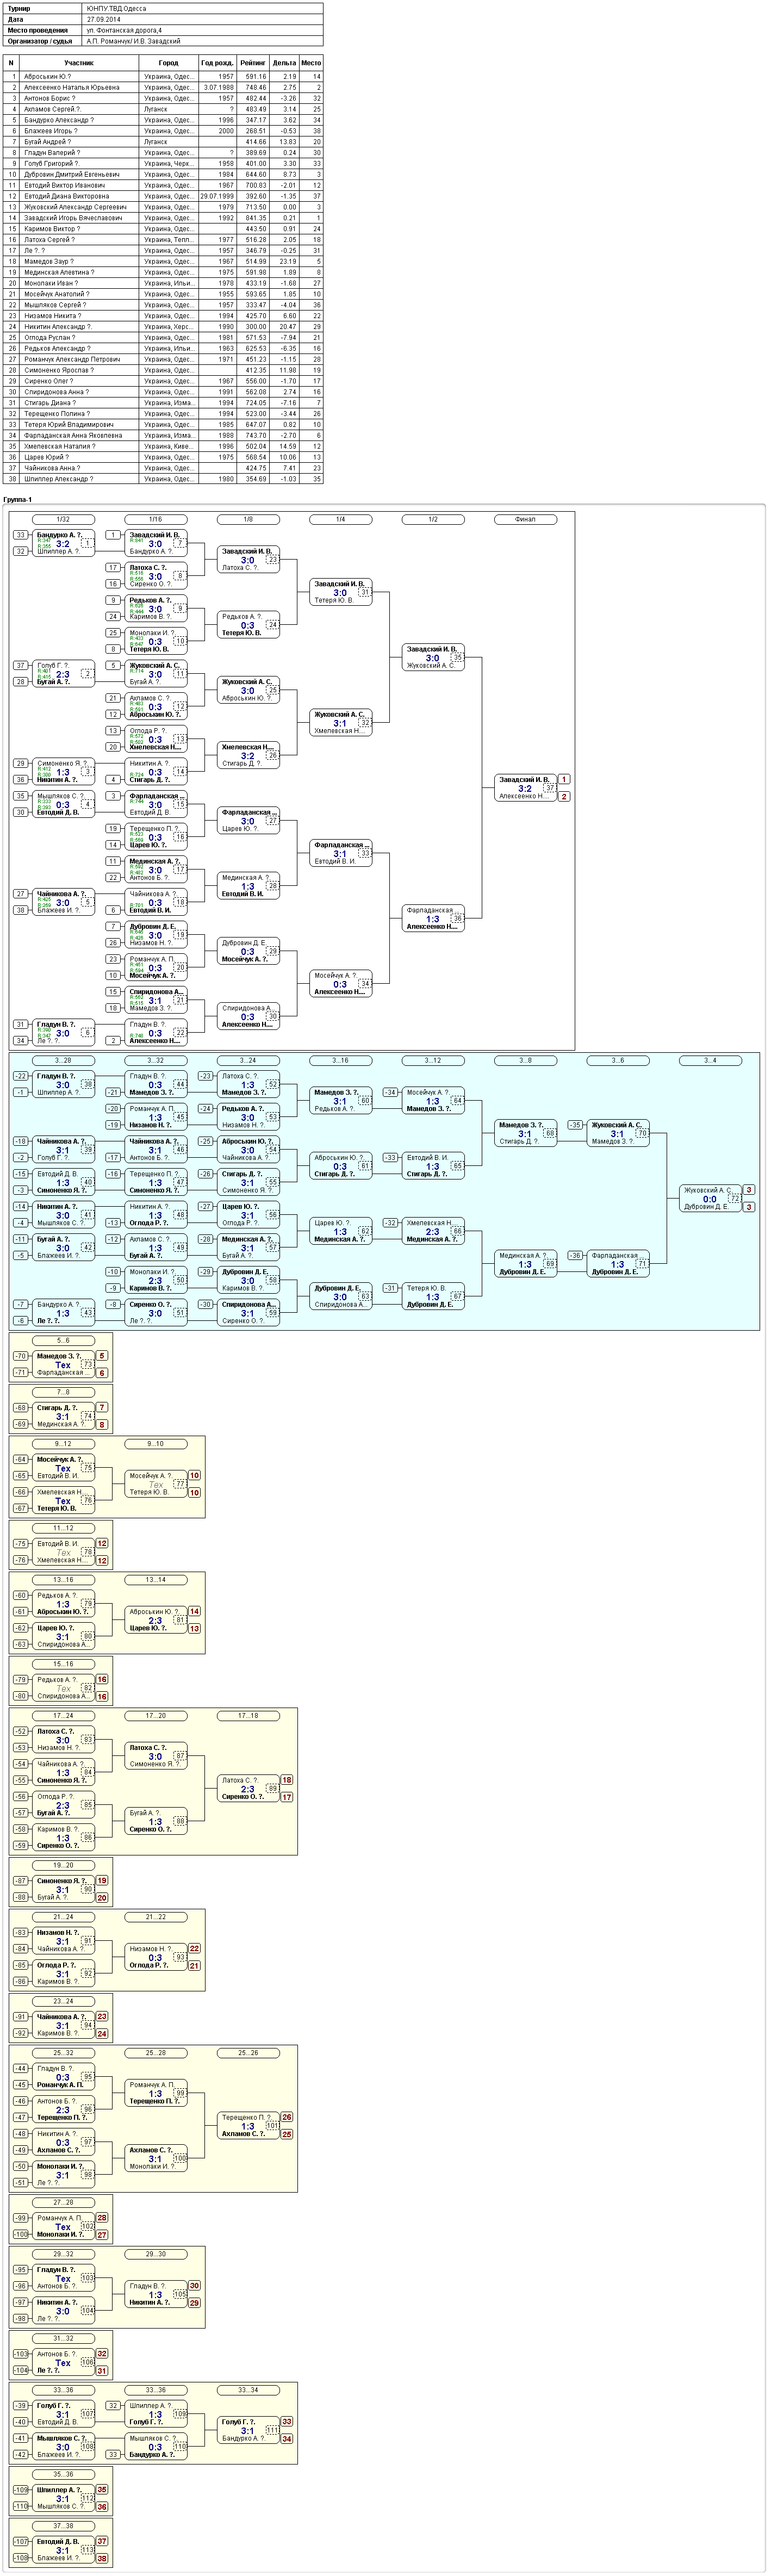This screenshot has height=2576, width=771.
Task: Click second place badge beside final match
Action: [565, 797]
